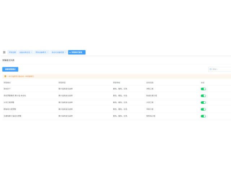Open the second tab in the tab bar

[25, 52]
